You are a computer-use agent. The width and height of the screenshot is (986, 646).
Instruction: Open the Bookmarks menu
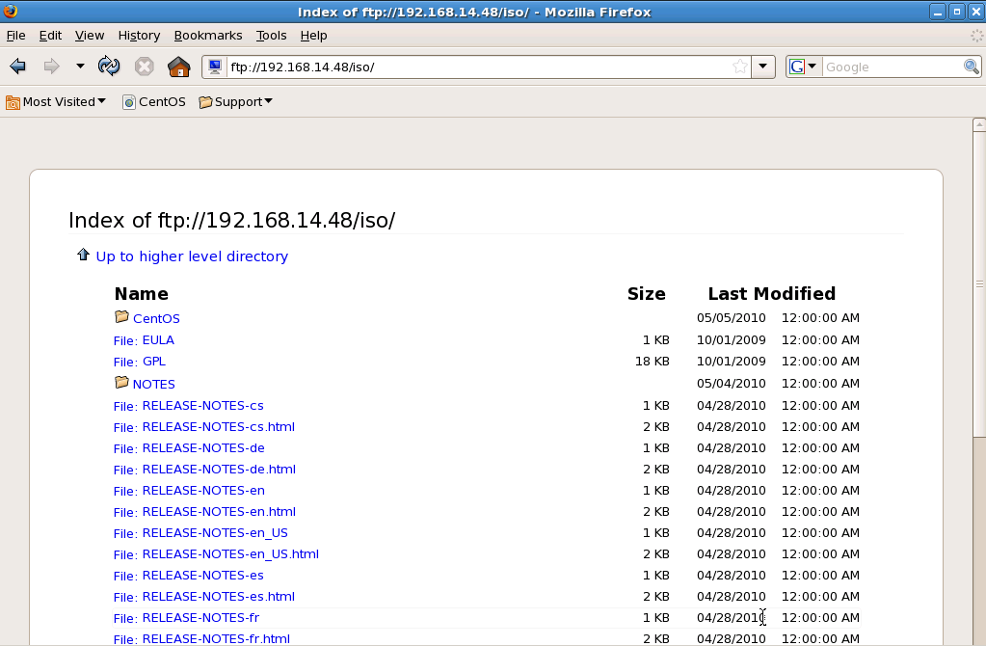point(208,36)
